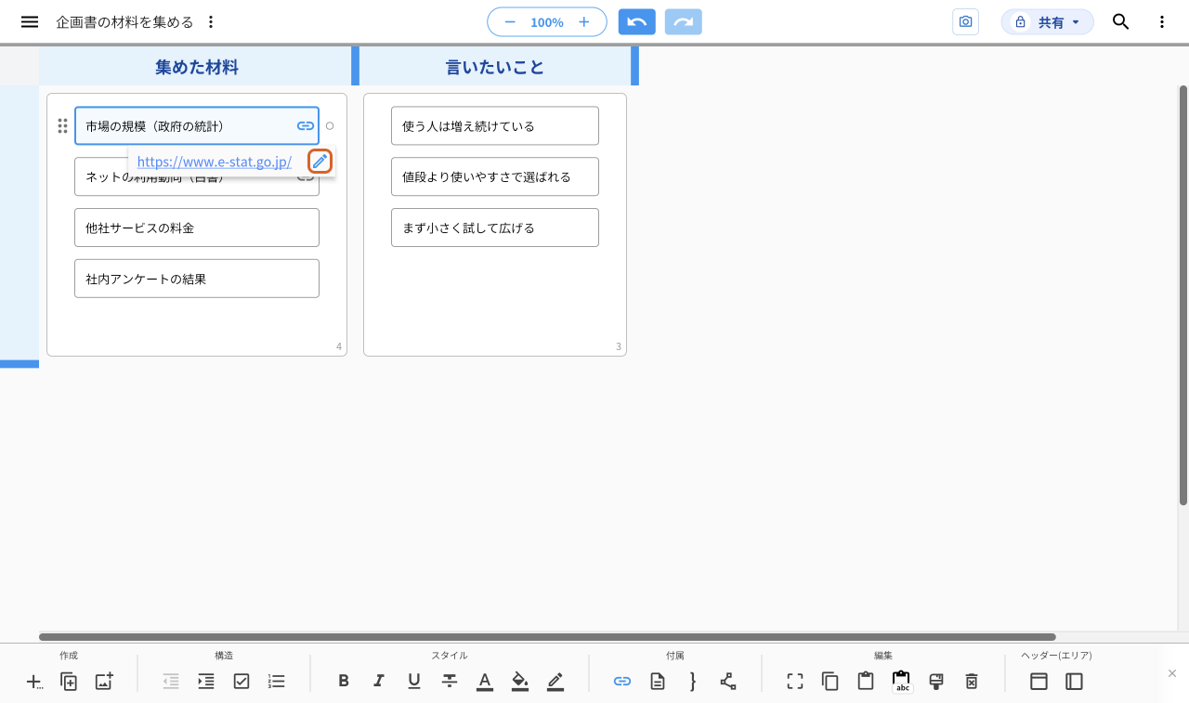Insert an image item
Image resolution: width=1189 pixels, height=703 pixels.
[104, 682]
